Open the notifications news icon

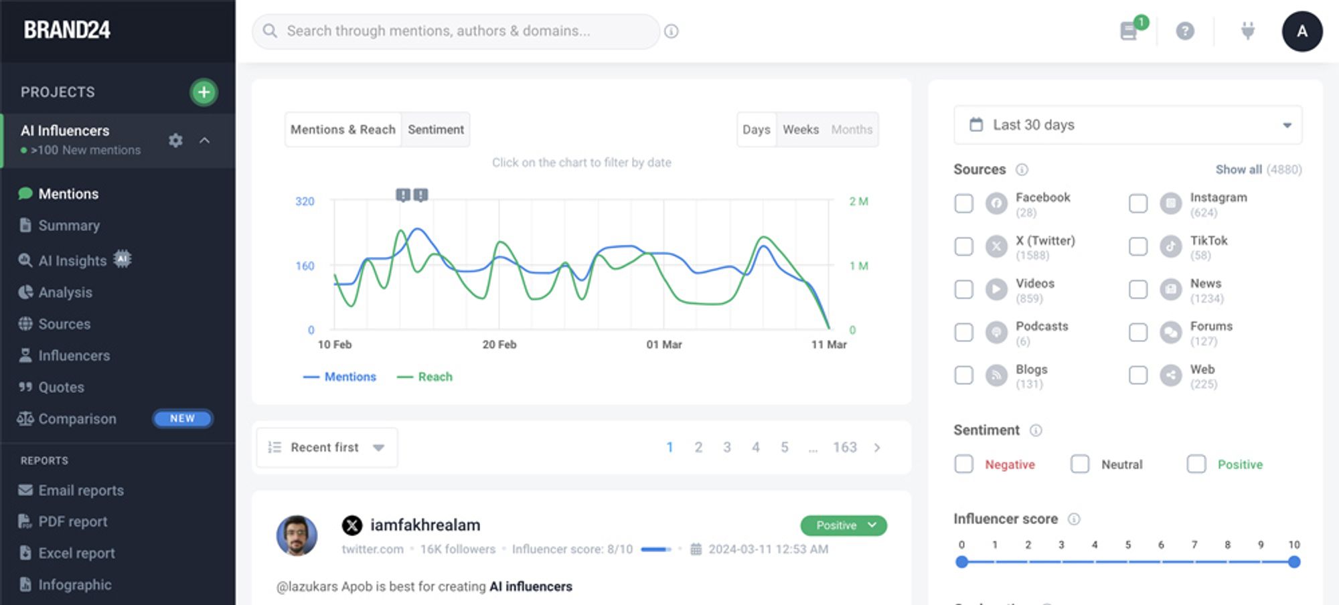tap(1130, 31)
